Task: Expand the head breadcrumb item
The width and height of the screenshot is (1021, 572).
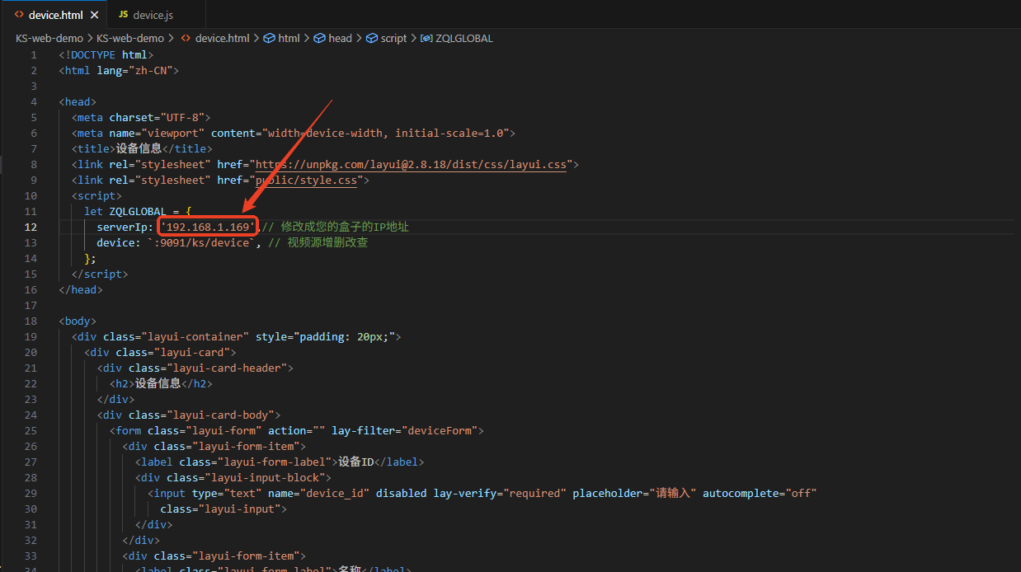Action: click(x=340, y=38)
